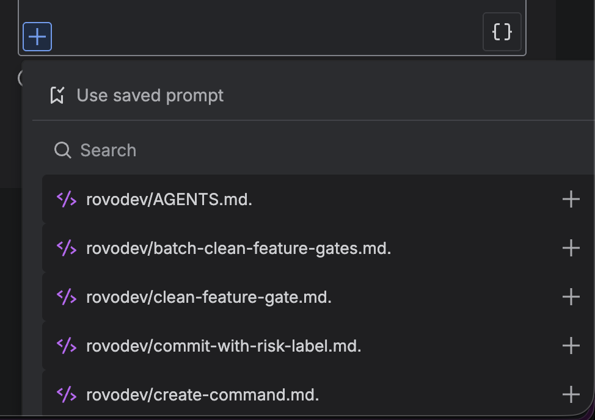This screenshot has height=420, width=595.
Task: Add commit-with-risk-label.md using plus icon
Action: 571,346
